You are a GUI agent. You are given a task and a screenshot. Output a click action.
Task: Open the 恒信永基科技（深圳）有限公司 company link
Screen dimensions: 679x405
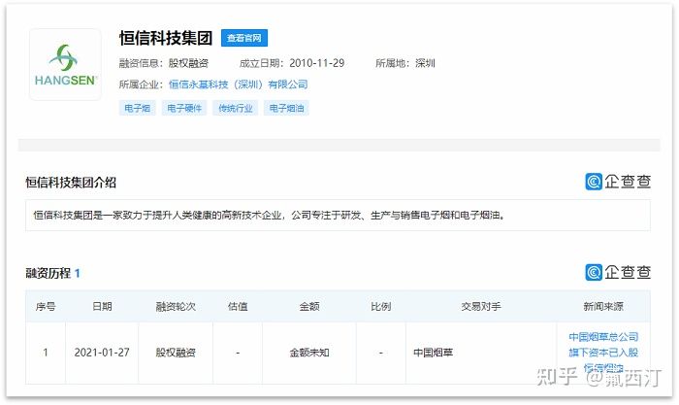[x=239, y=84]
